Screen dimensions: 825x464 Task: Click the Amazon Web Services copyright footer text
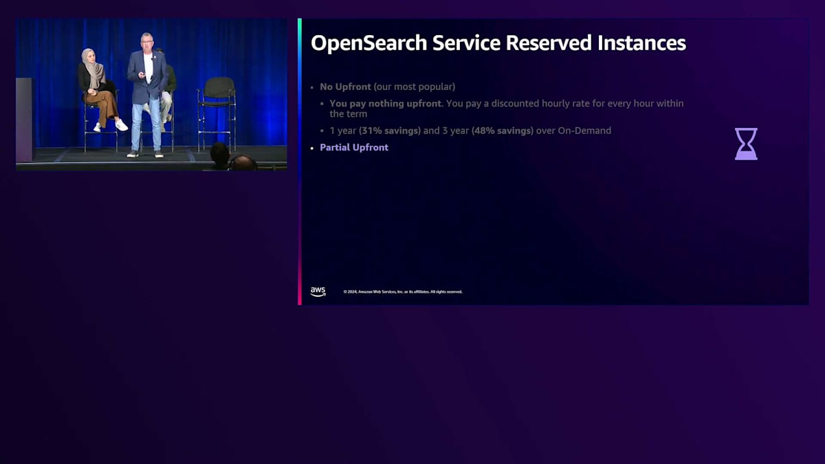tap(403, 291)
